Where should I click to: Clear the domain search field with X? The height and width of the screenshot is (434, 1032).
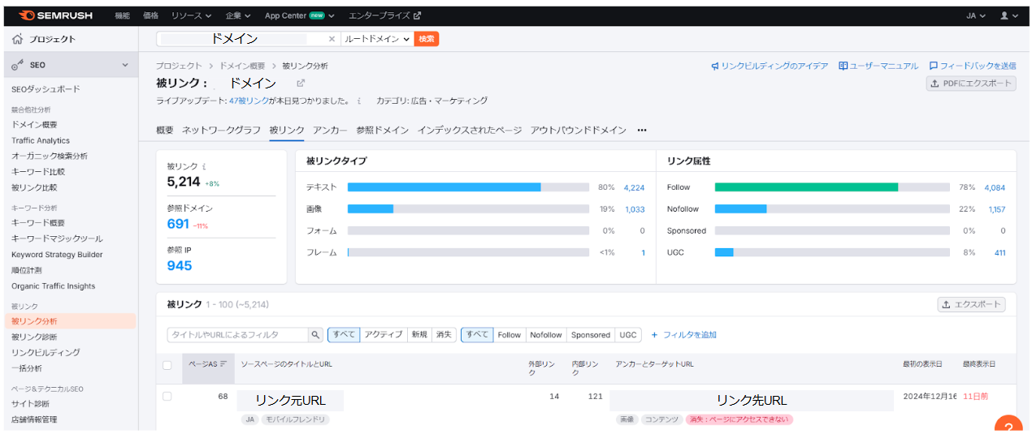pyautogui.click(x=331, y=39)
